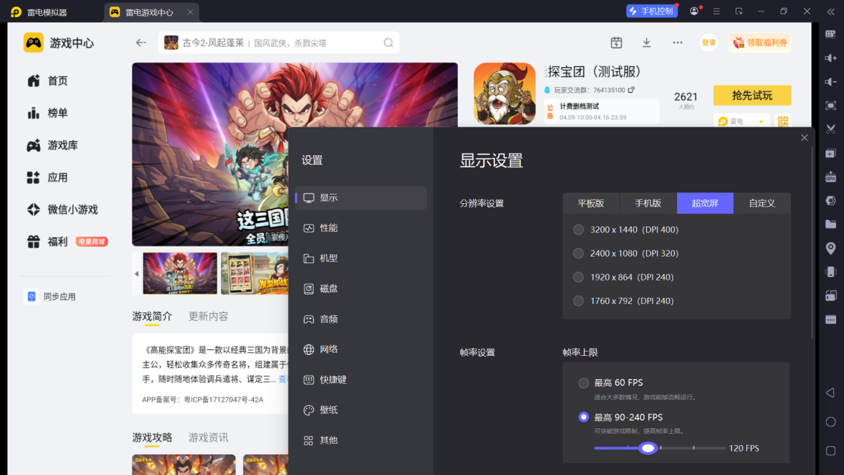Screen dimensions: 844x475
Task: Open 壁纸 settings section
Action: pyautogui.click(x=361, y=410)
